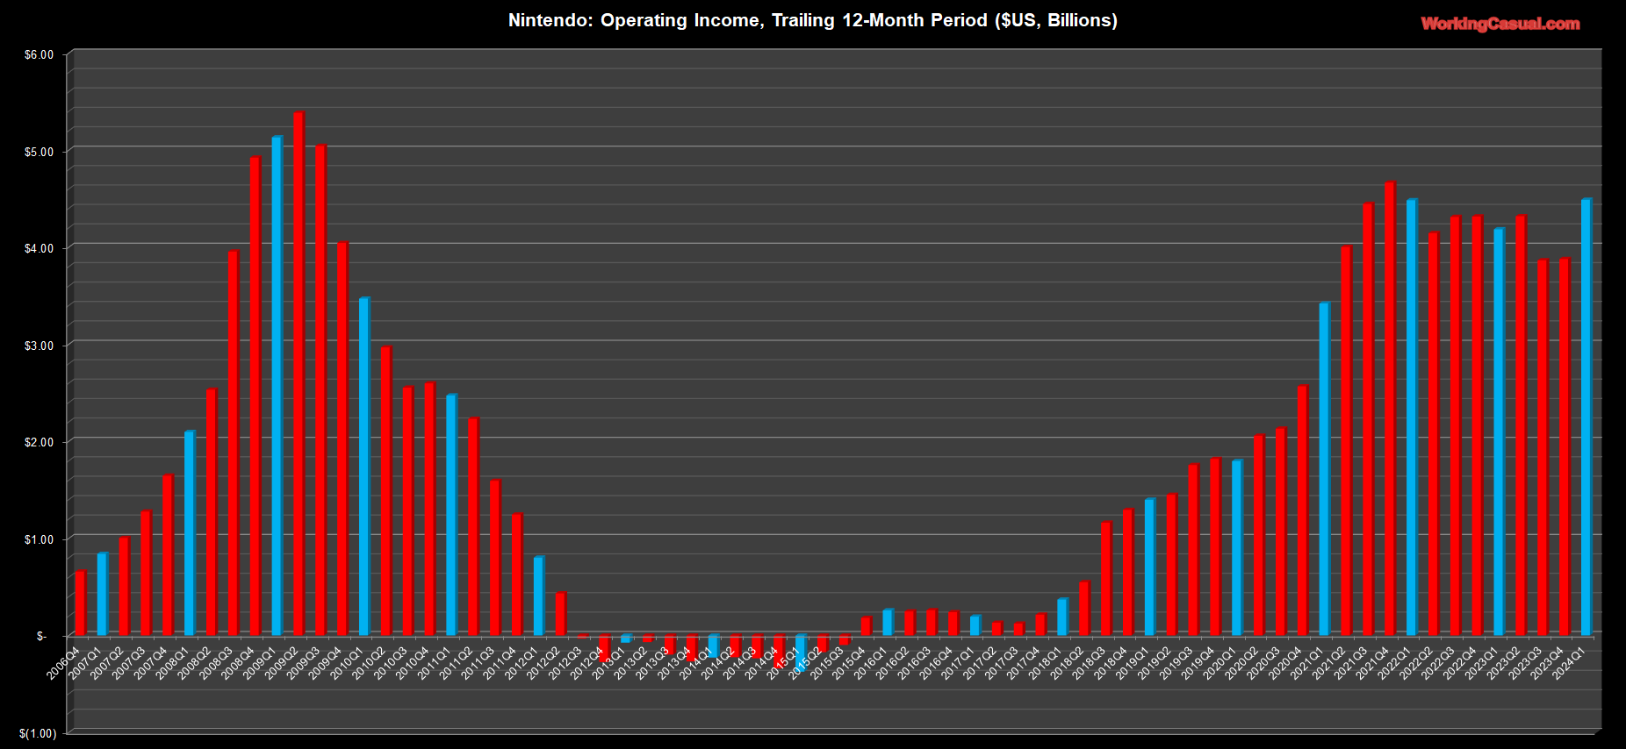
Task: Click the $- zero y-axis label
Action: tap(41, 636)
